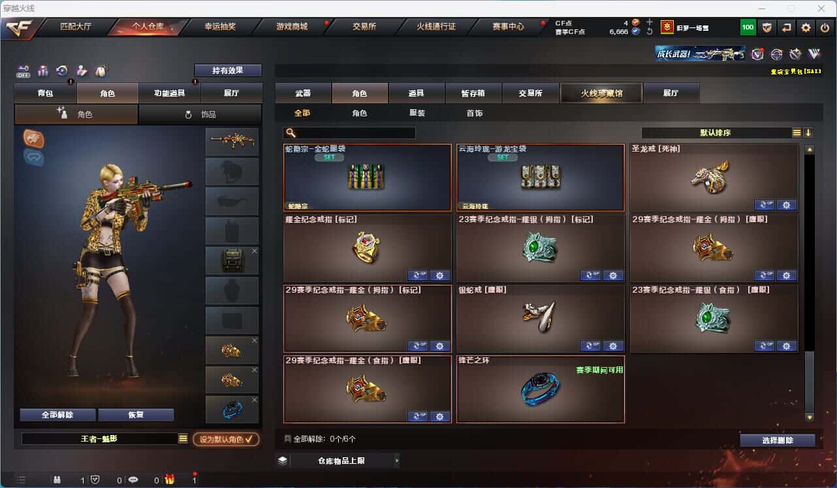The width and height of the screenshot is (837, 488).
Task: Click the gift box icon in bottom bar
Action: tap(170, 480)
